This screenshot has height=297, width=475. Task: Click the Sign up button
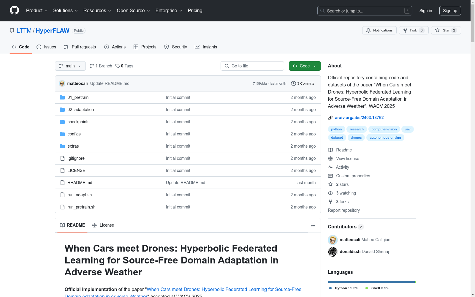point(450,11)
